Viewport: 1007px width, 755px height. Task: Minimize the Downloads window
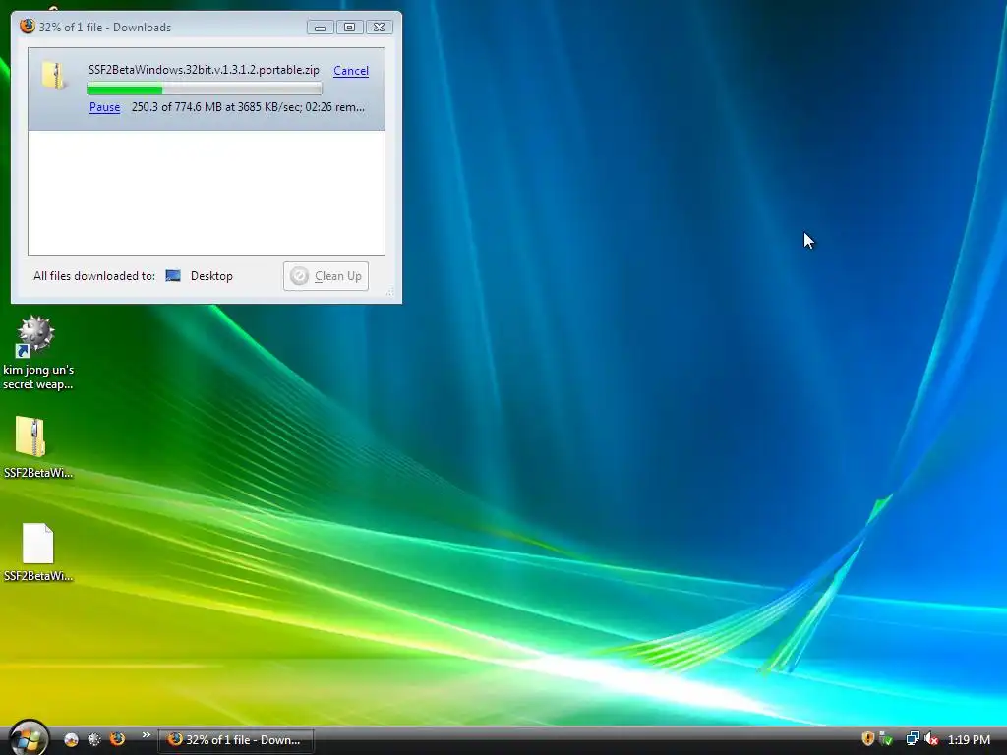click(320, 27)
